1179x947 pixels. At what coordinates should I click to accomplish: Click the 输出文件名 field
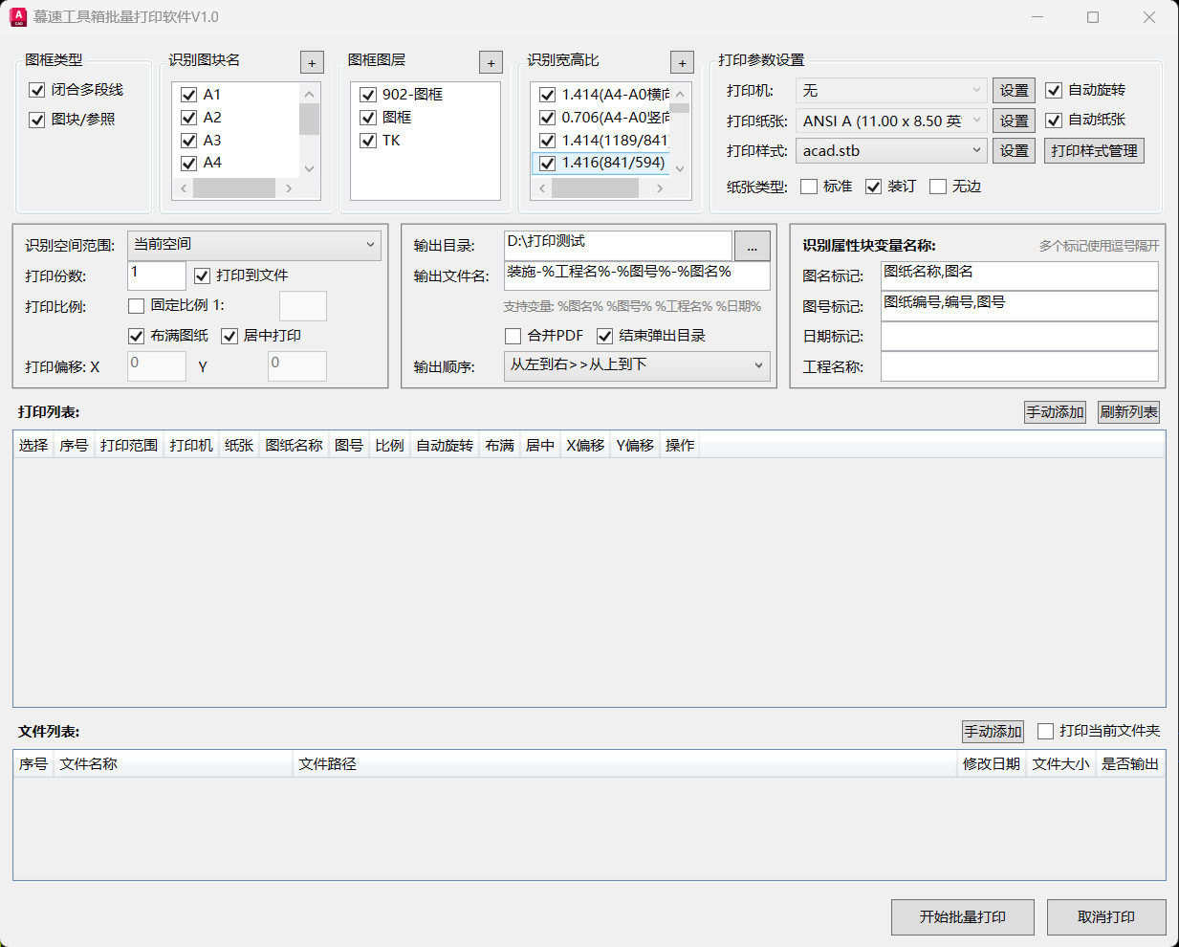637,275
